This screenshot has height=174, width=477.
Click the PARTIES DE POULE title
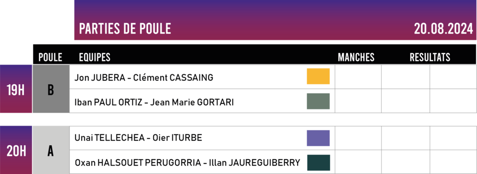click(125, 29)
